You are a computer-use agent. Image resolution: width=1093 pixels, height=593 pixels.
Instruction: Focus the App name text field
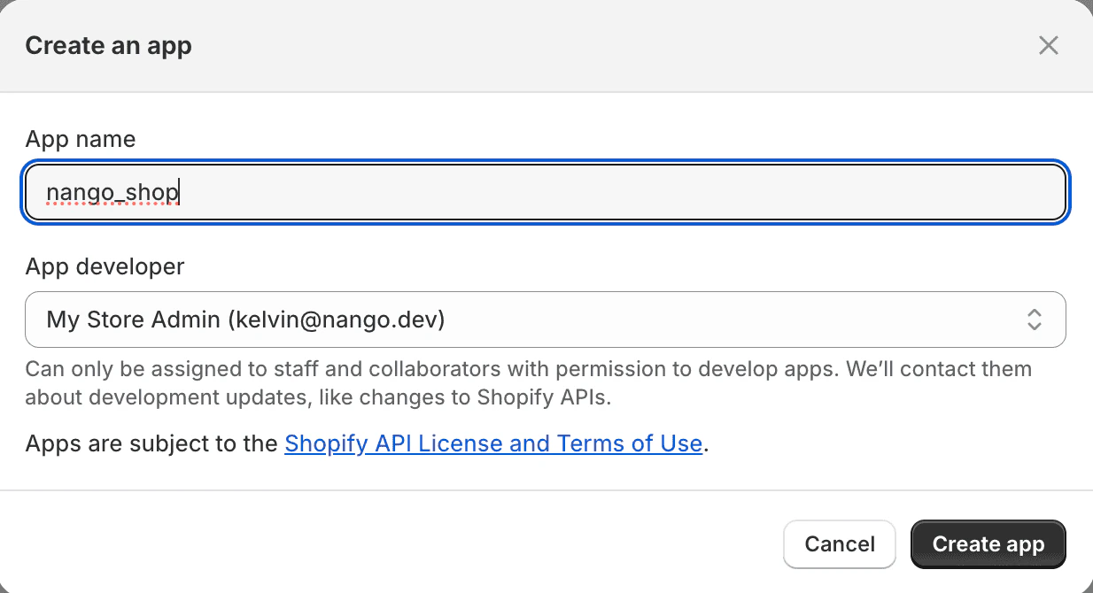[545, 192]
